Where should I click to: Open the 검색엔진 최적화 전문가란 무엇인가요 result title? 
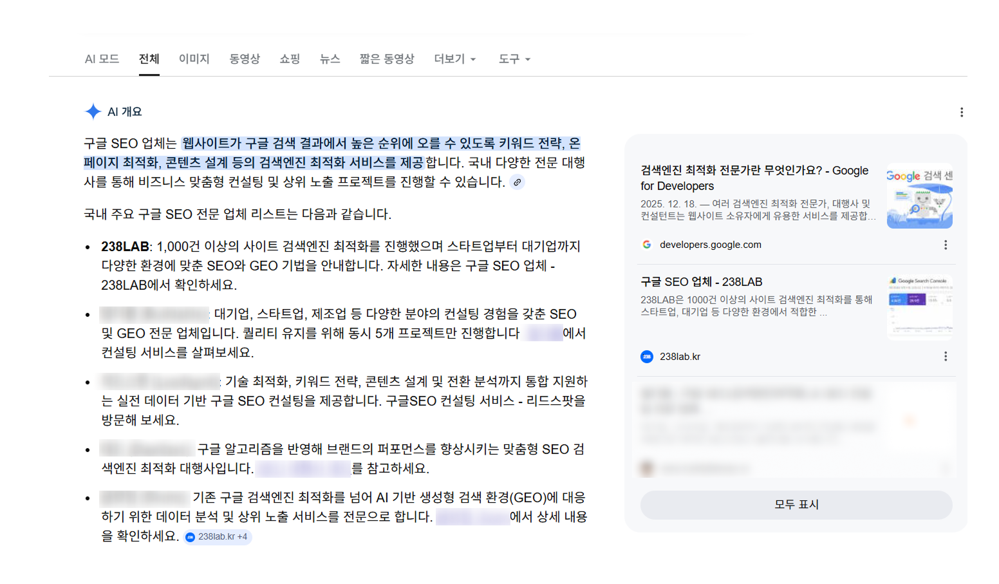click(754, 178)
